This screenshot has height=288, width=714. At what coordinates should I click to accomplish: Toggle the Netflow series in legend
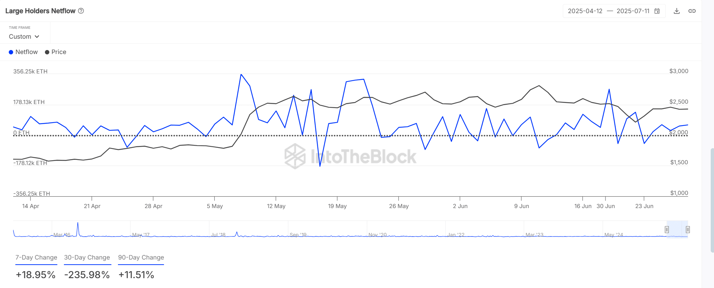26,52
